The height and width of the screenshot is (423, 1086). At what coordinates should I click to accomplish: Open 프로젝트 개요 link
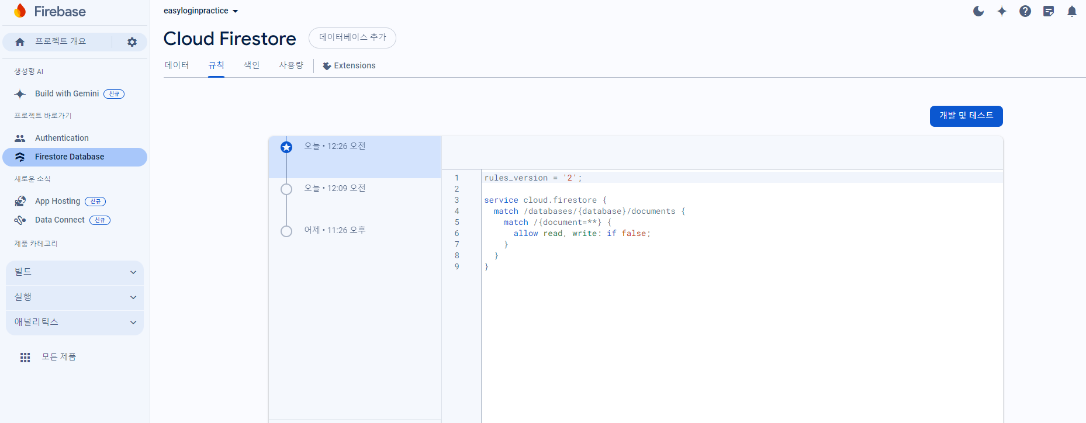(60, 41)
